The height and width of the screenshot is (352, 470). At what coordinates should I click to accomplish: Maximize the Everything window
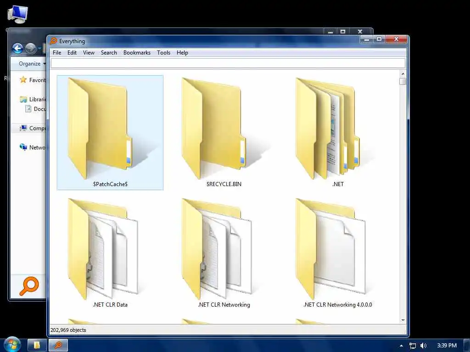pyautogui.click(x=379, y=39)
